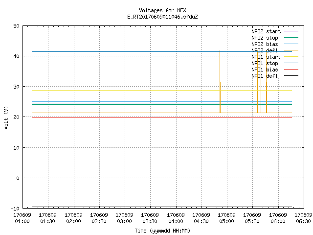Click the 'NPD1 stop' legend label
This screenshot has width=313, height=235.
point(265,63)
